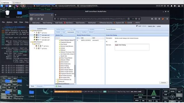Show site information icon in address bar

point(58,19)
